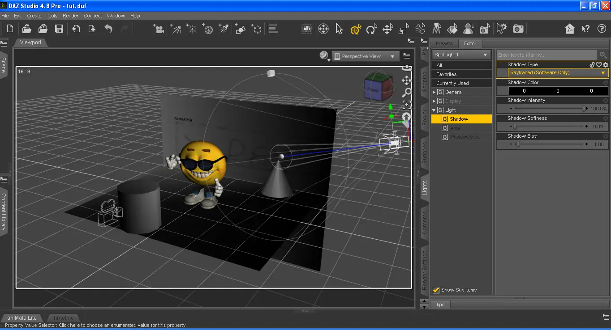Click the viewport frame-selection icon

coord(407,105)
